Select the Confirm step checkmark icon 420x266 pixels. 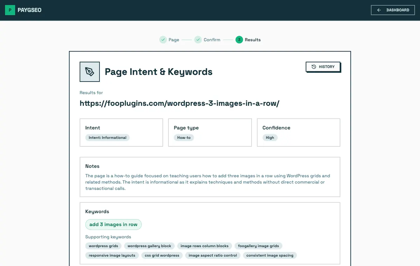click(198, 40)
